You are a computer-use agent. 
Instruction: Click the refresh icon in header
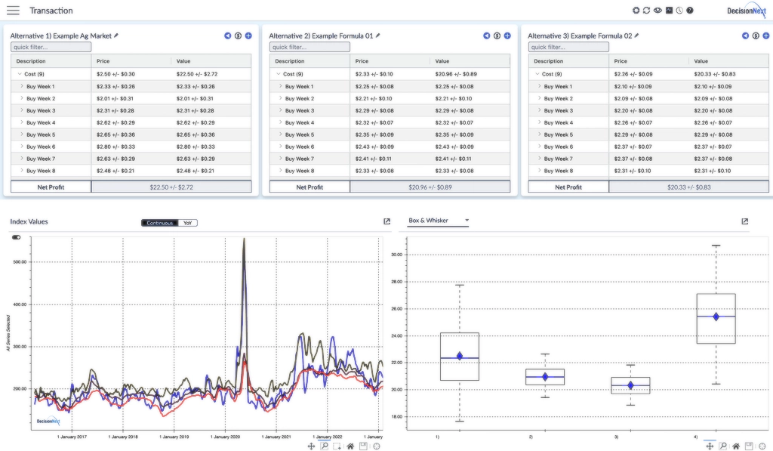[x=646, y=11]
